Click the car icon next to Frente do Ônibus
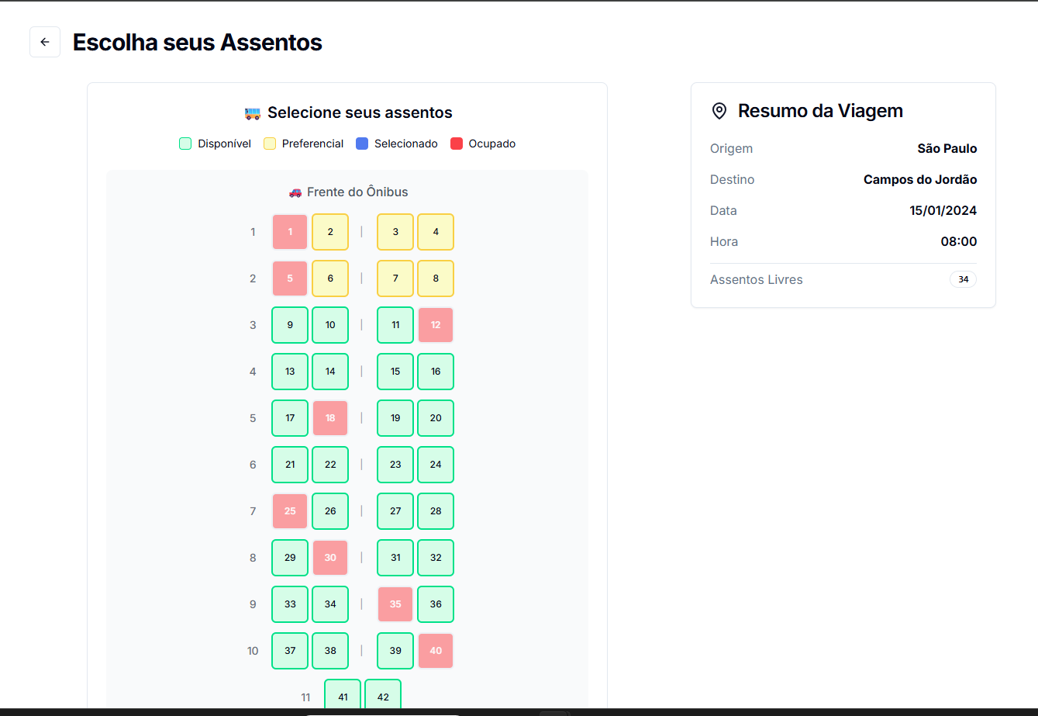 click(295, 192)
